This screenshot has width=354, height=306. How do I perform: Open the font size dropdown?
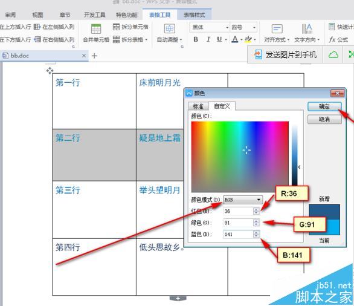254,28
